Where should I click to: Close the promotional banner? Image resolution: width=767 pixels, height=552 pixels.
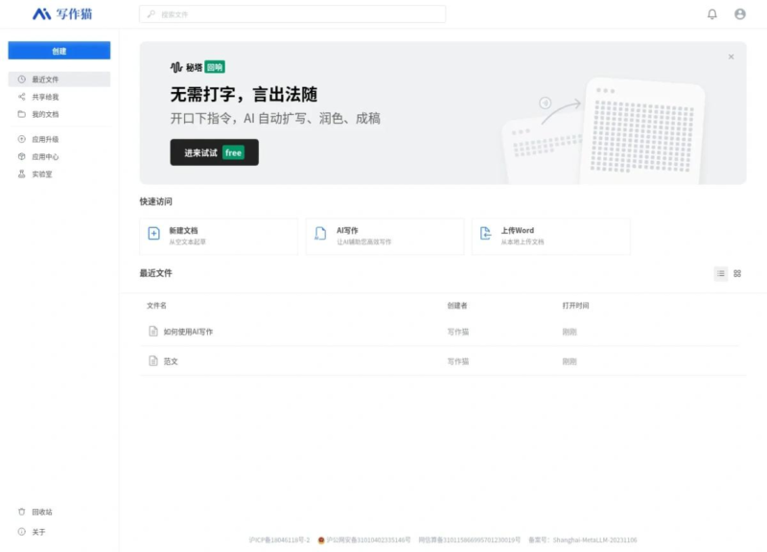[x=731, y=57]
